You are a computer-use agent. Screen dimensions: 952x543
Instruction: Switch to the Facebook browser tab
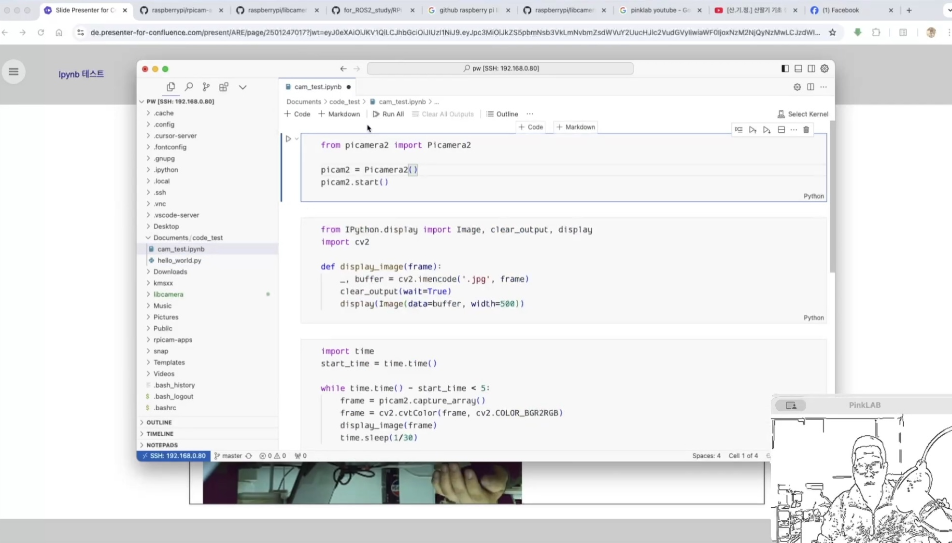tap(844, 10)
